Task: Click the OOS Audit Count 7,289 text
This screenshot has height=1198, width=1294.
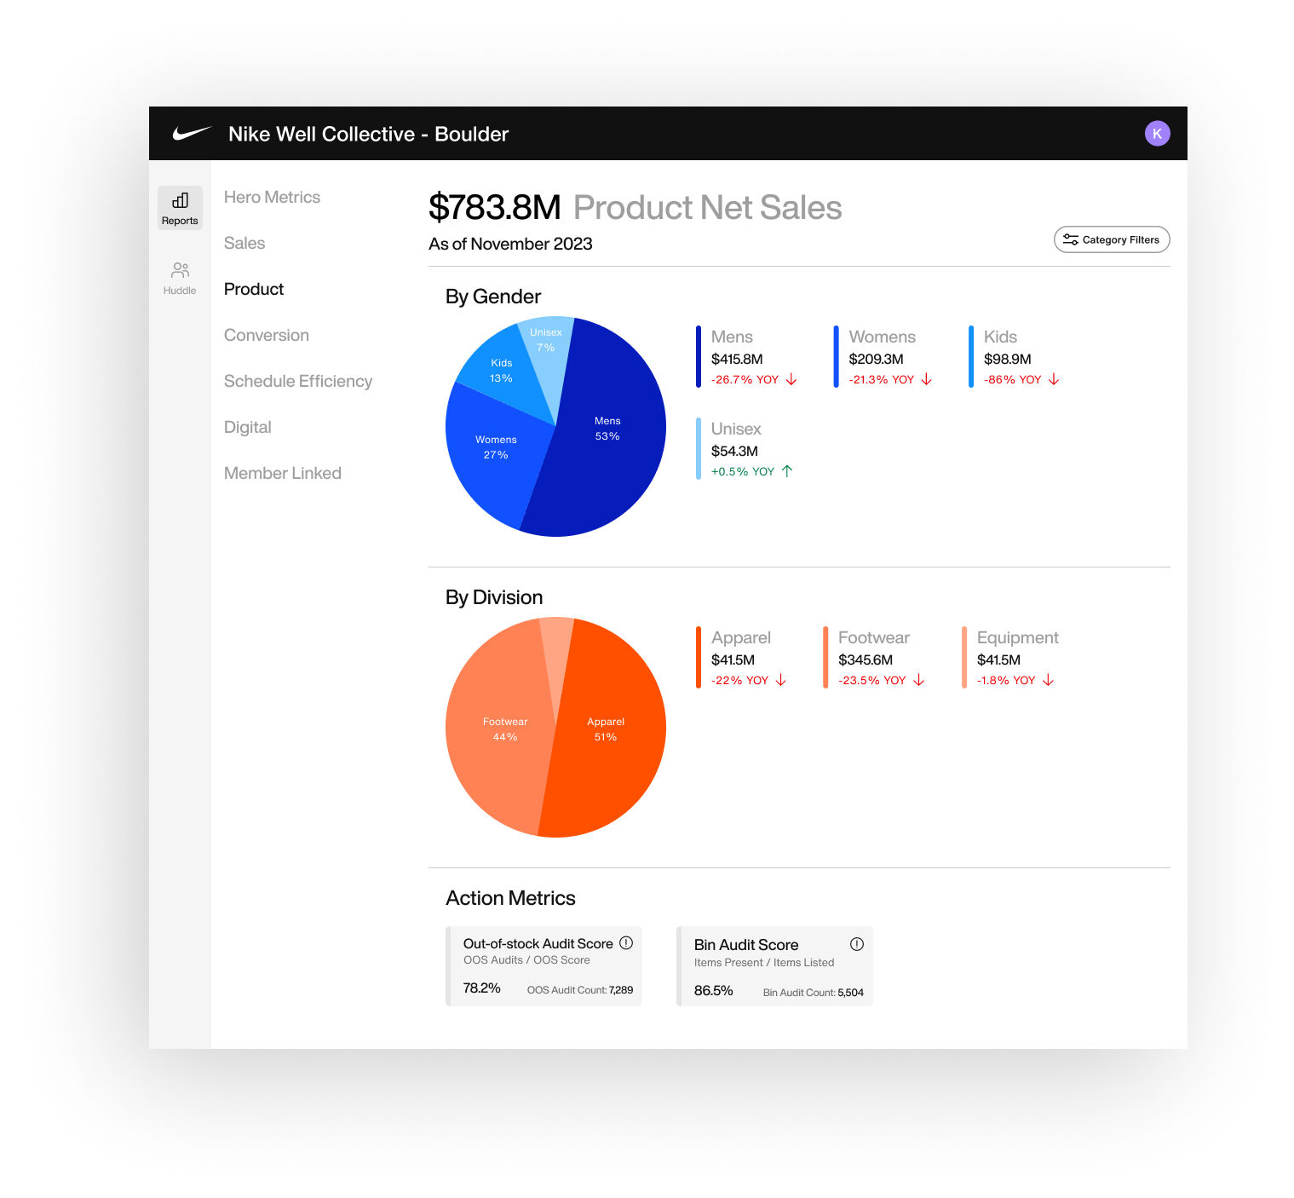Action: coord(579,990)
